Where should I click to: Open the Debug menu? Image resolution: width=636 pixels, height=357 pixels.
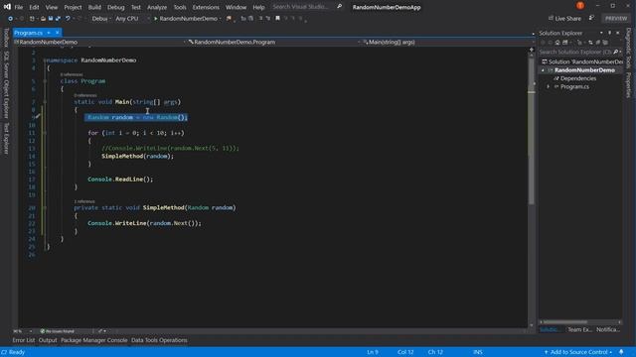(x=116, y=7)
